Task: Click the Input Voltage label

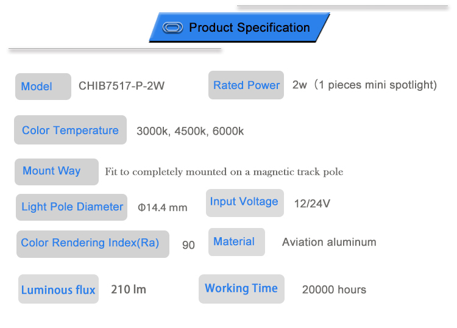Action: [244, 202]
